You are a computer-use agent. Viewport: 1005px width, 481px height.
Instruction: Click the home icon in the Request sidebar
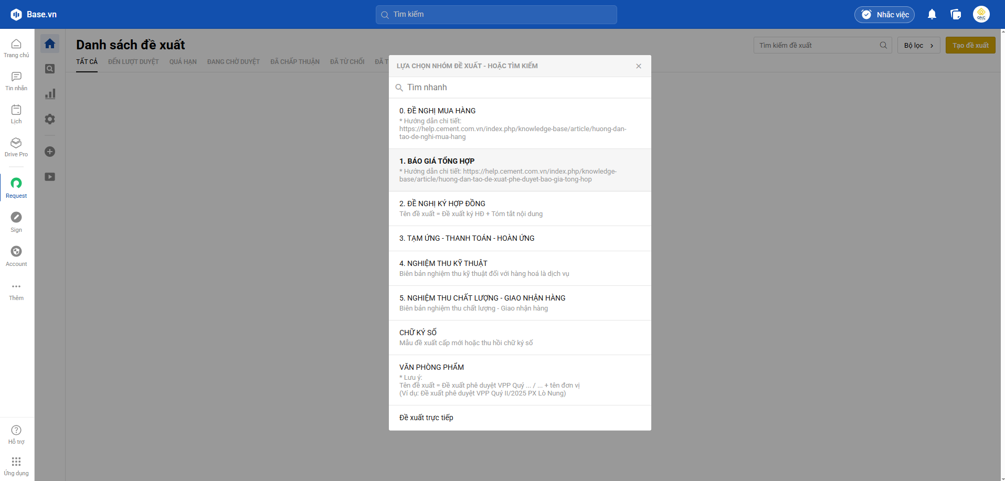50,44
